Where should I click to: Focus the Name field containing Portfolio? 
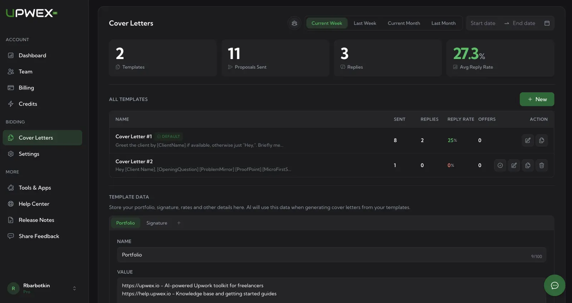point(331,255)
